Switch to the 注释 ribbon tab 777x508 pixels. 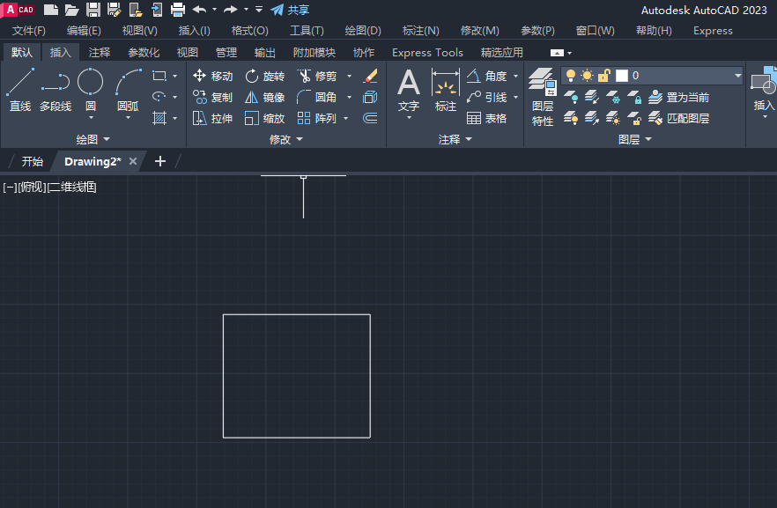100,53
